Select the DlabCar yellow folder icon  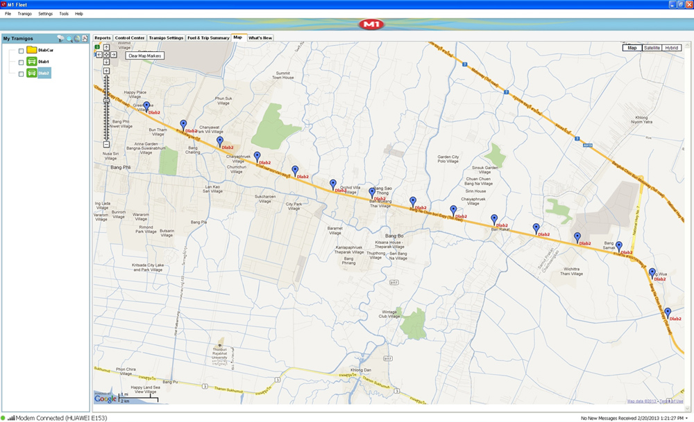(31, 50)
